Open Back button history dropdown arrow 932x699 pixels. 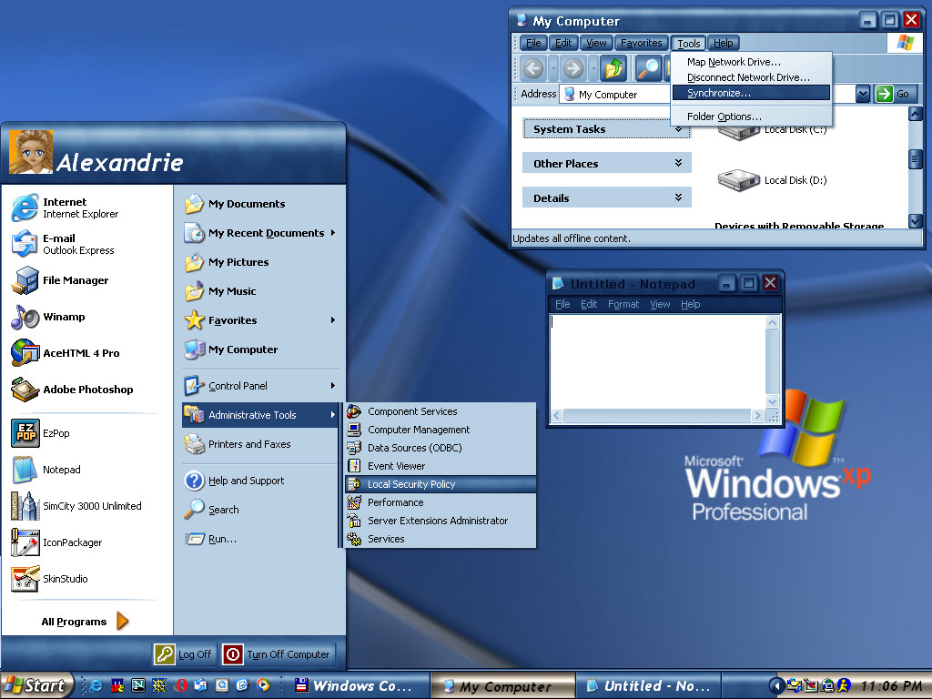tap(553, 68)
